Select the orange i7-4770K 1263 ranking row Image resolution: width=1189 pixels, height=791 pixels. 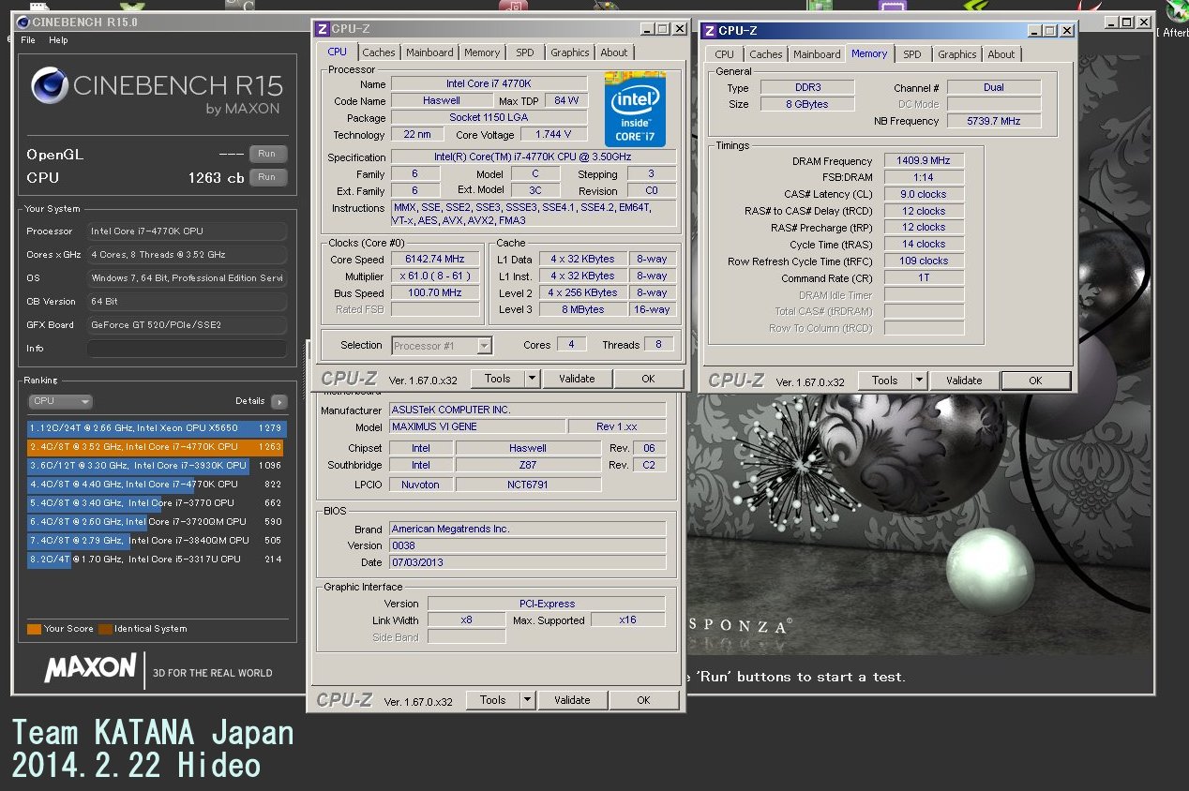[x=156, y=447]
